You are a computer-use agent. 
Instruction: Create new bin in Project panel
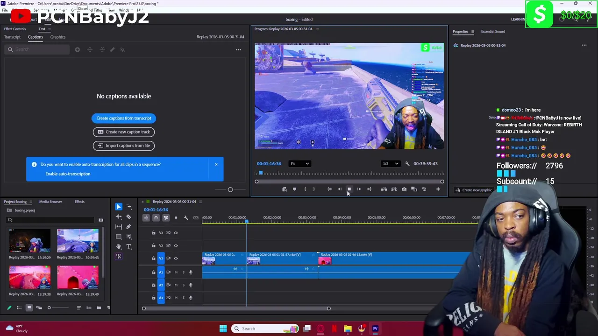[x=99, y=308]
